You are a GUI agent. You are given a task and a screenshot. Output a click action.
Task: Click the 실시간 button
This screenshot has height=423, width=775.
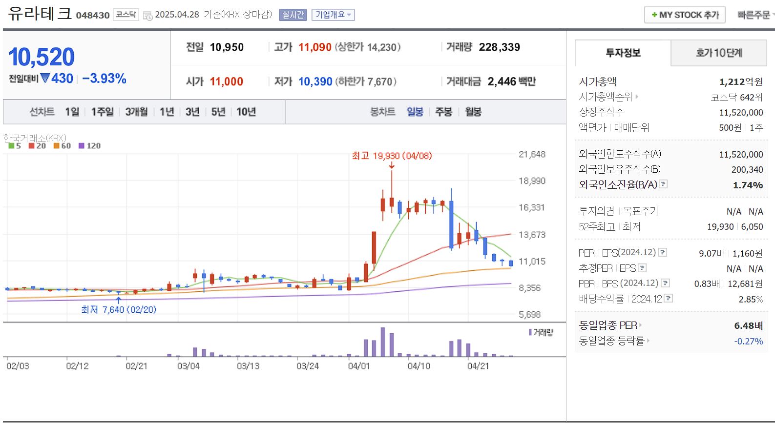click(293, 15)
